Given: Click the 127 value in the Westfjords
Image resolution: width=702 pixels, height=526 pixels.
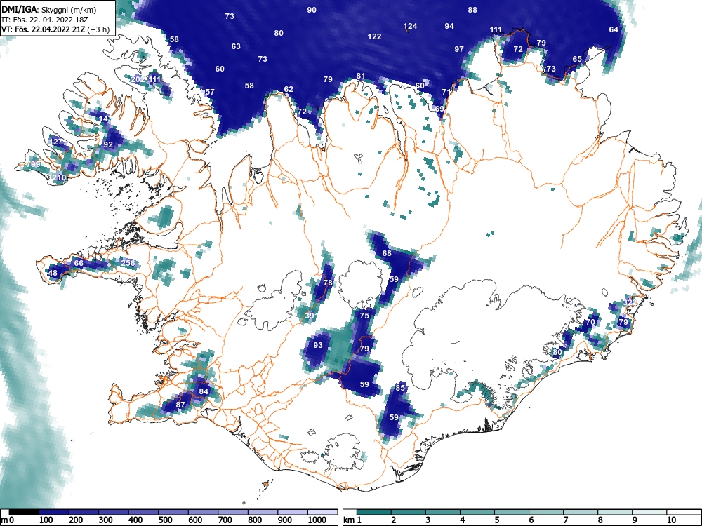Looking at the screenshot, I should [x=55, y=142].
